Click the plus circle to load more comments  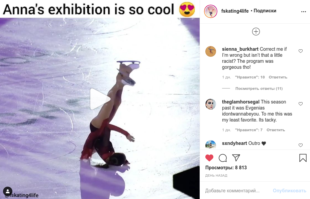tap(256, 32)
